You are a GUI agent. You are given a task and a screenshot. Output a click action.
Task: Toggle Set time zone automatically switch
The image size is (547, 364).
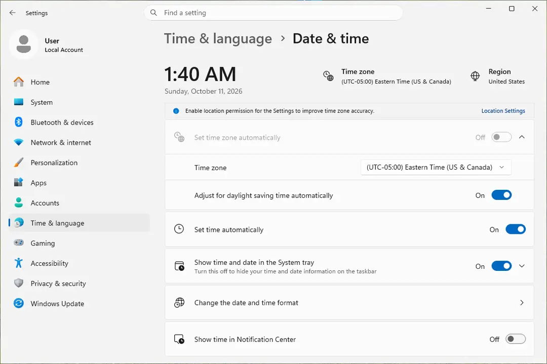(x=501, y=137)
